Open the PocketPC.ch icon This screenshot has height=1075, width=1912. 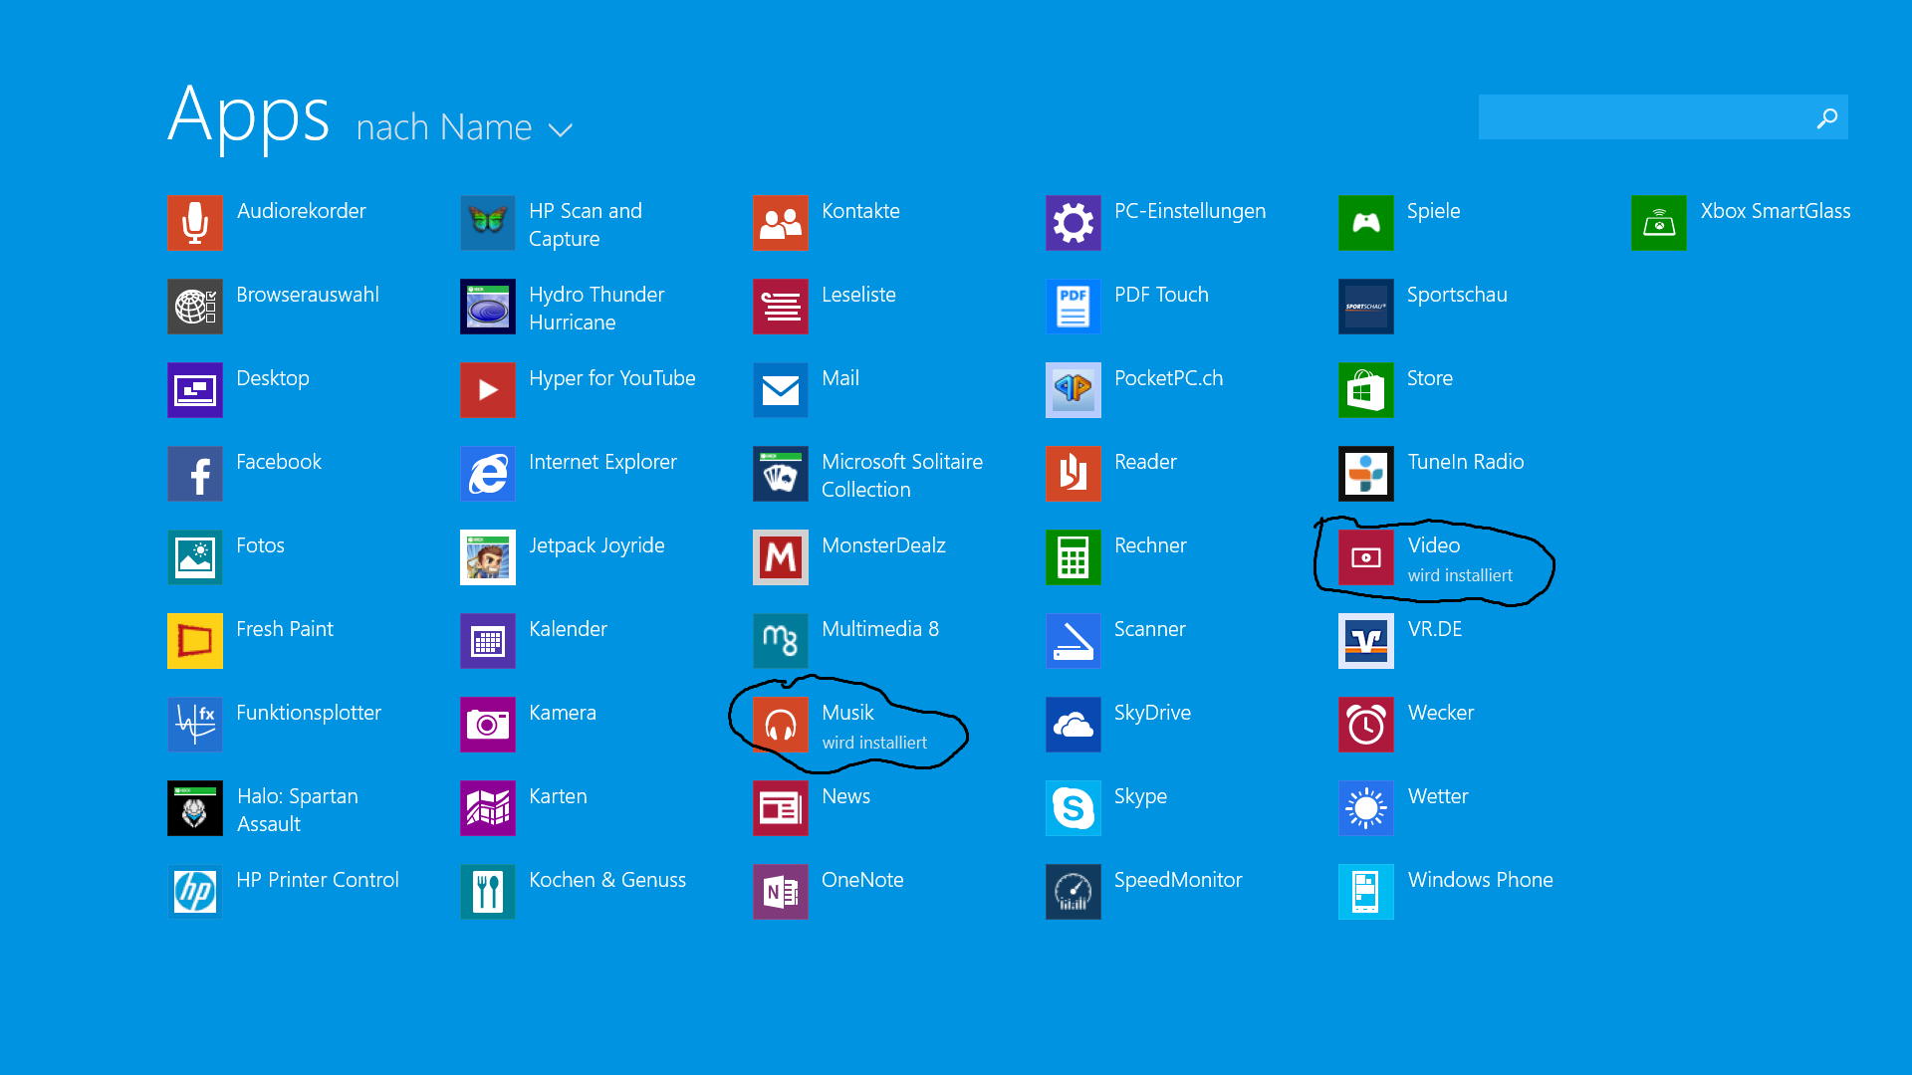pyautogui.click(x=1074, y=390)
